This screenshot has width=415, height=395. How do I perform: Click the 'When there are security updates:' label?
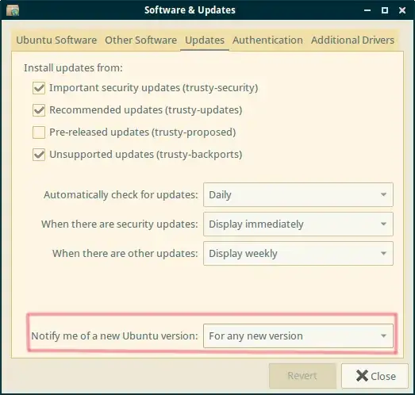coord(119,224)
